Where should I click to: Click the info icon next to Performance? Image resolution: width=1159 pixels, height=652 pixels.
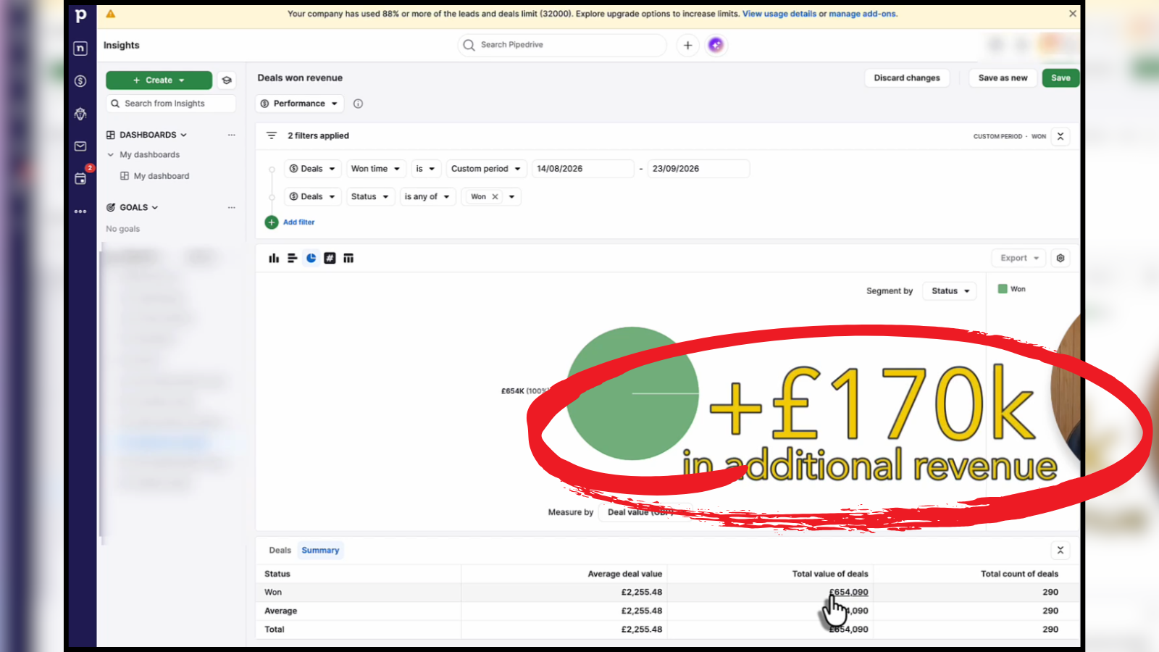pos(358,104)
